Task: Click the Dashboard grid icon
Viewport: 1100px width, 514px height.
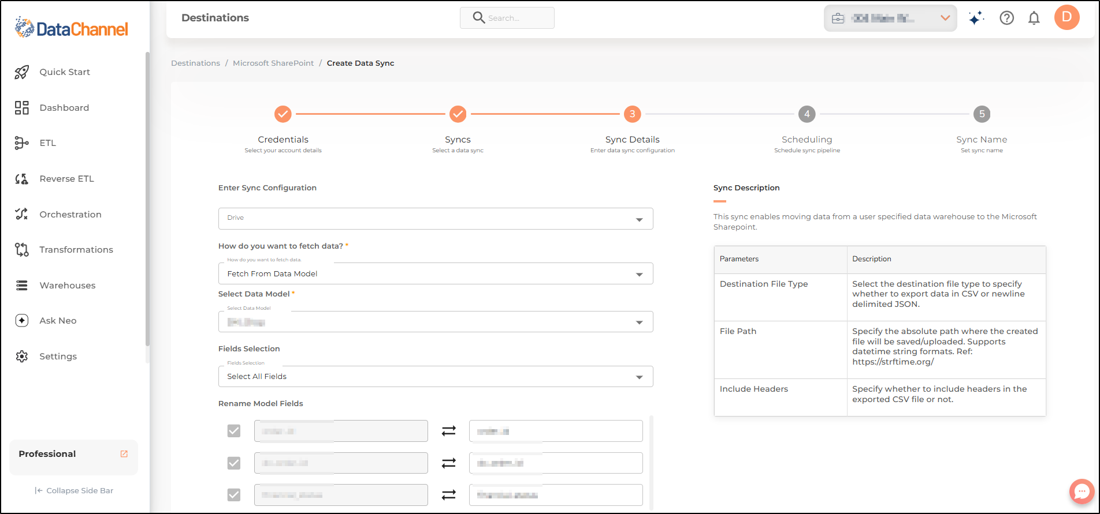Action: pos(22,108)
